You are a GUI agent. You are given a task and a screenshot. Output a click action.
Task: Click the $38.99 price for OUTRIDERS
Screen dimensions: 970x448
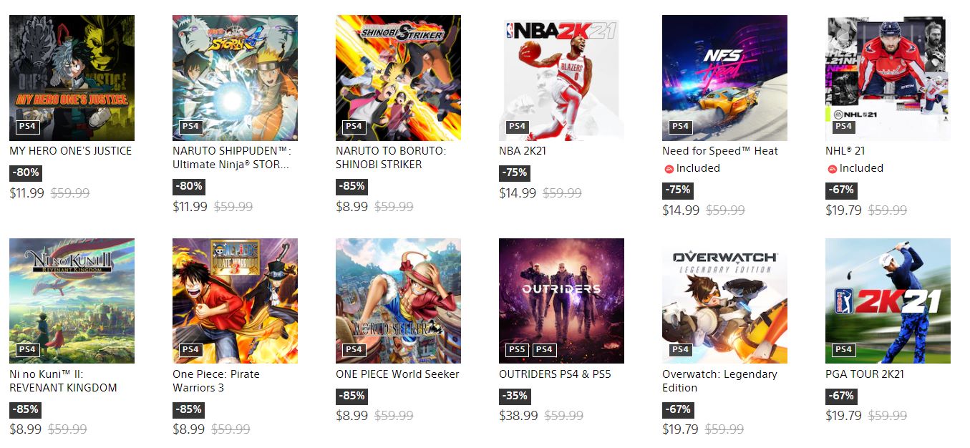[x=518, y=416]
